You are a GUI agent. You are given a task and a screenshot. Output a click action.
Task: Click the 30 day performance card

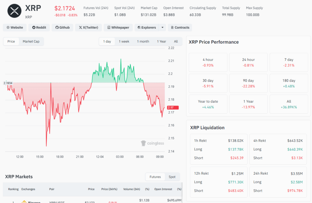point(208,83)
